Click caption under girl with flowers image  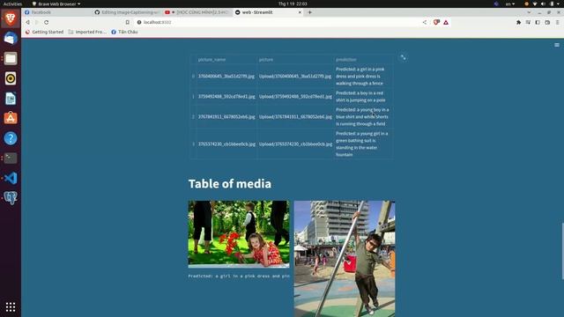click(239, 276)
